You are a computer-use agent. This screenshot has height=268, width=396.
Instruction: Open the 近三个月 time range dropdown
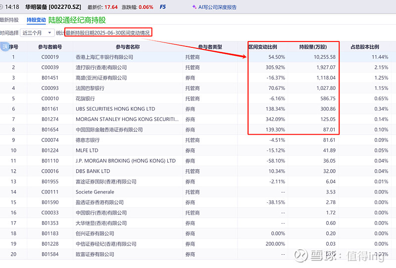tap(37, 33)
